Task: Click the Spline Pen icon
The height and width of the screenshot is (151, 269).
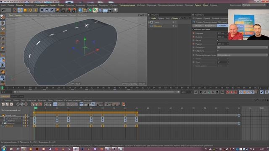Action: tap(85, 10)
